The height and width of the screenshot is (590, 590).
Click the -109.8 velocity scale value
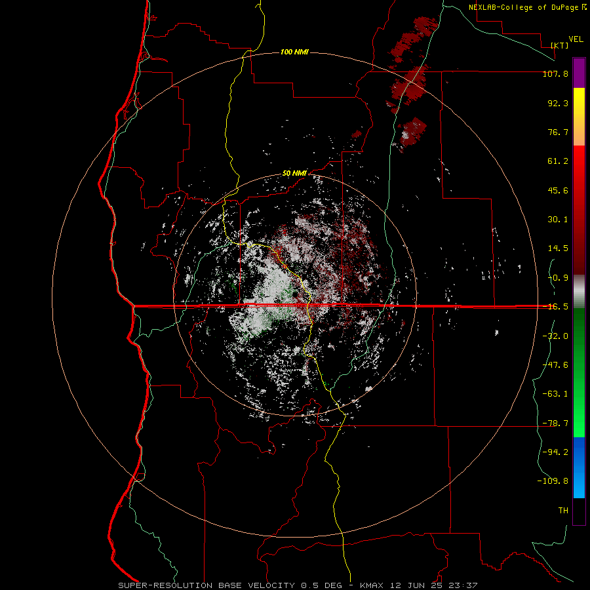point(553,481)
